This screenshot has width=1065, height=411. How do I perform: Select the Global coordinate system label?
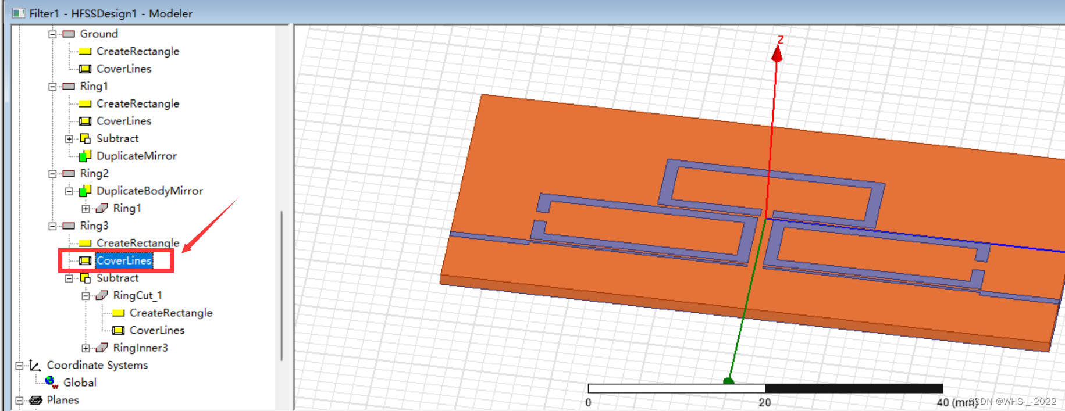(80, 383)
